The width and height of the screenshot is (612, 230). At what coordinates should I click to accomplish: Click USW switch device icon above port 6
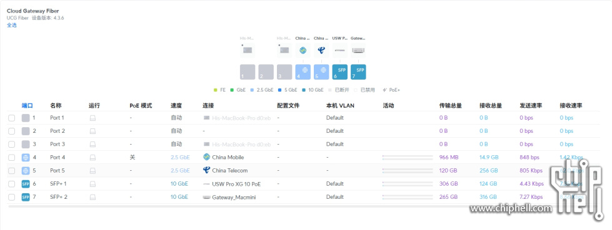339,50
